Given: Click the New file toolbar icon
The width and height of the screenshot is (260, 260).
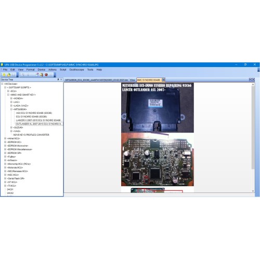Looking at the screenshot, I should coord(4,75).
